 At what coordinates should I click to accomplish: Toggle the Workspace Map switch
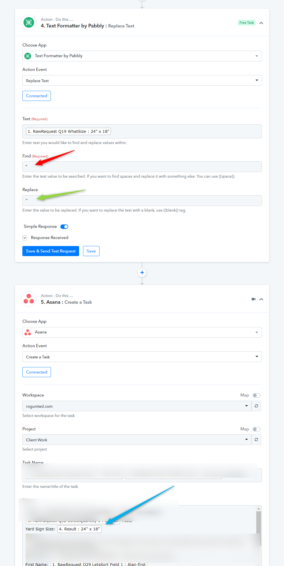click(257, 395)
